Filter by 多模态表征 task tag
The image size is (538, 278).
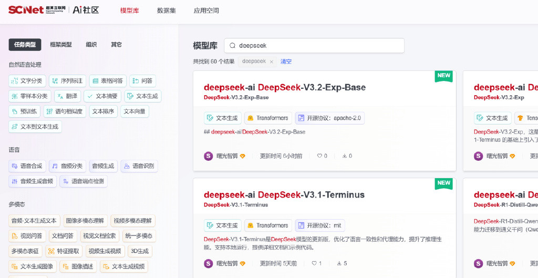point(25,251)
